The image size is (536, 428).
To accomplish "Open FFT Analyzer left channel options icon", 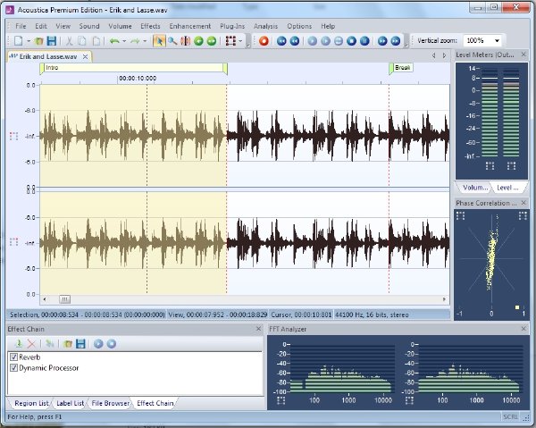I will coord(281,400).
